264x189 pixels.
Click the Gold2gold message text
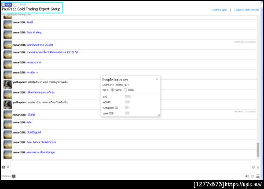(x=34, y=132)
